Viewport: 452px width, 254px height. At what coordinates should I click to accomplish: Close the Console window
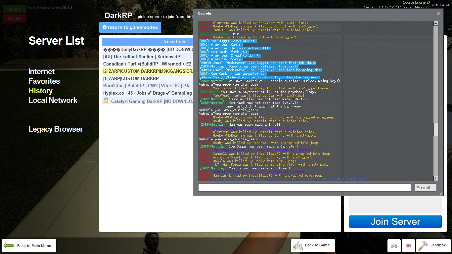pyautogui.click(x=438, y=14)
